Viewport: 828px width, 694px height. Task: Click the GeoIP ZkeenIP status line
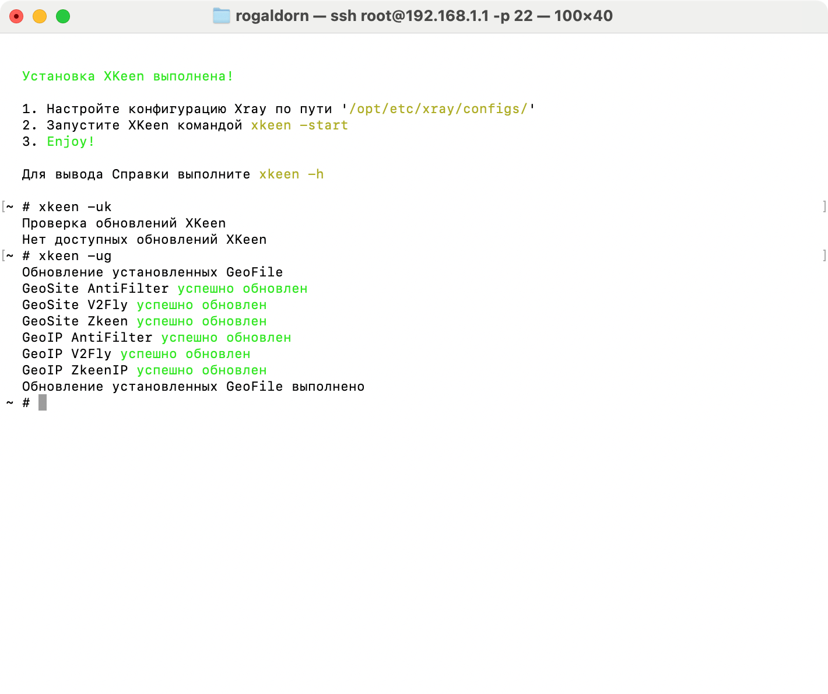144,370
